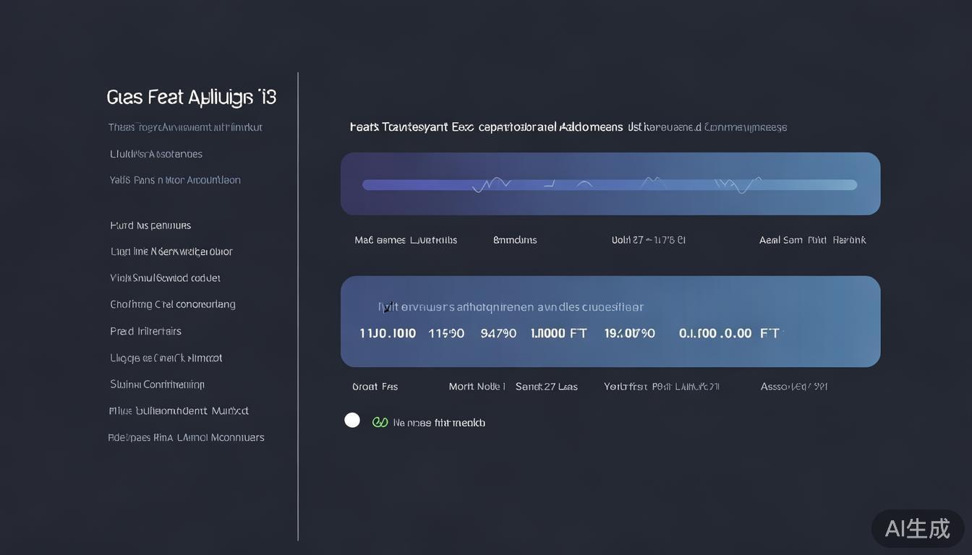972x555 pixels.
Task: Click the value "11590" in the blue card
Action: coord(447,333)
